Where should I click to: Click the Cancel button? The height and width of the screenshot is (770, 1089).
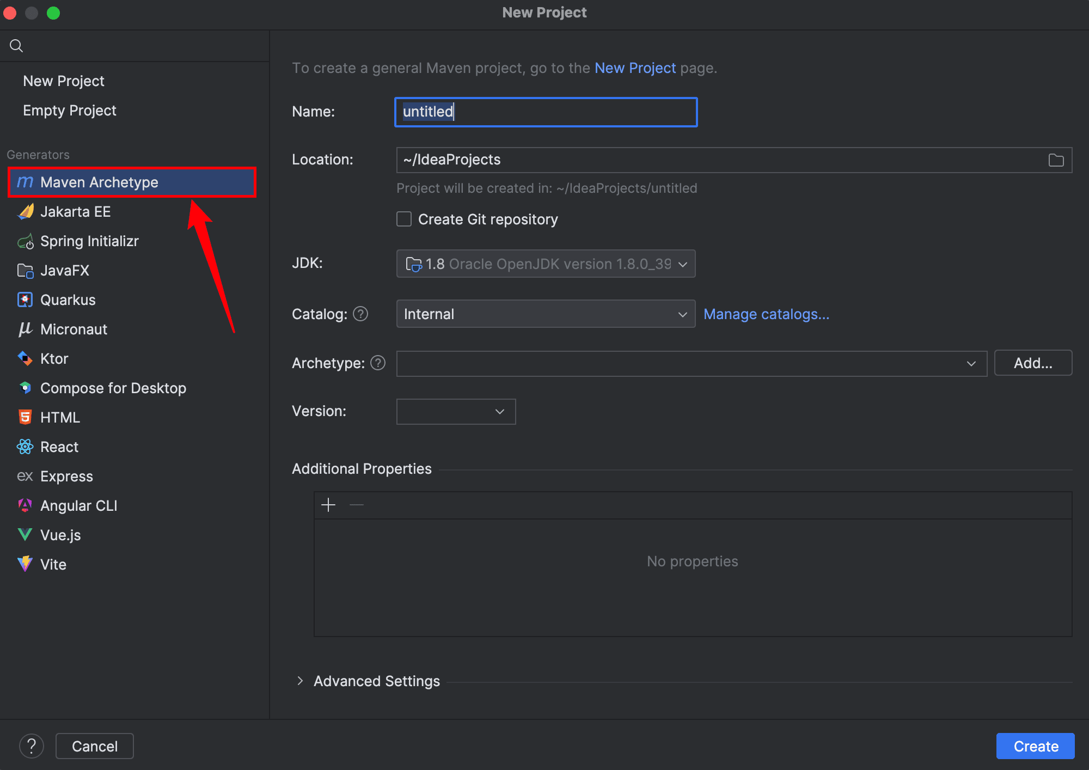(95, 746)
